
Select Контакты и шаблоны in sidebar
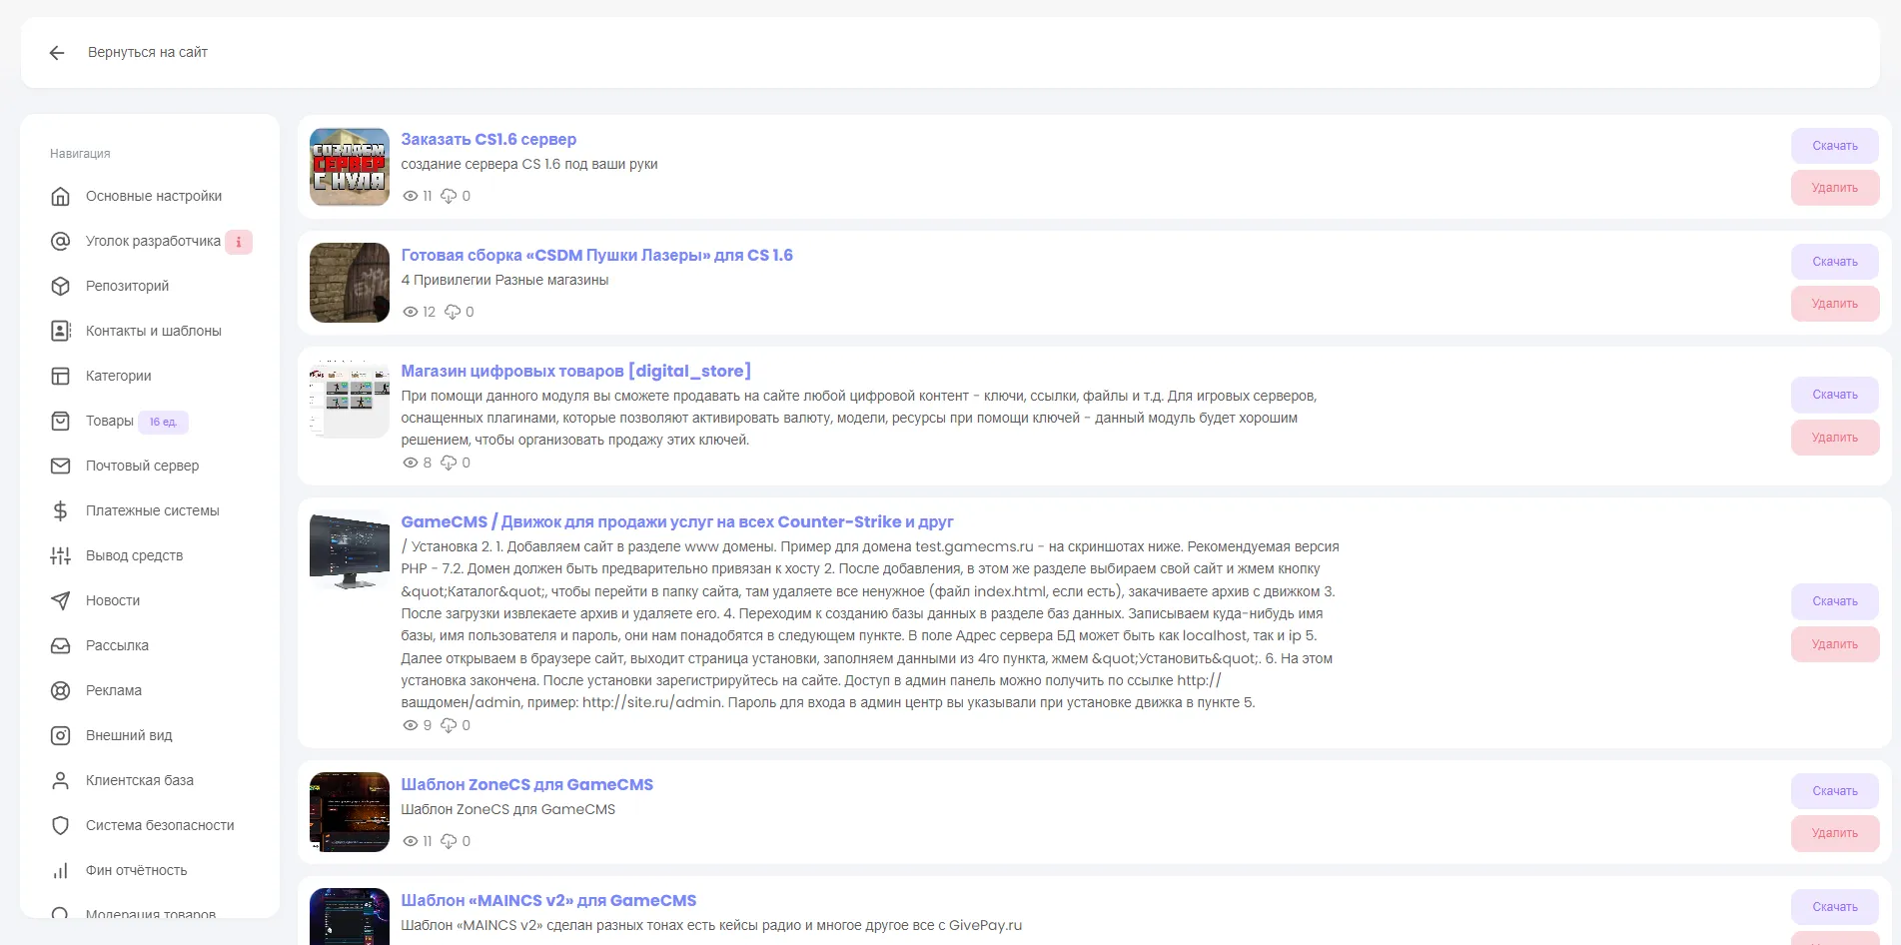154,332
